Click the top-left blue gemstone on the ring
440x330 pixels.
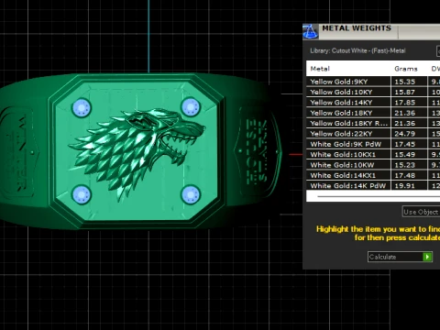pyautogui.click(x=82, y=107)
